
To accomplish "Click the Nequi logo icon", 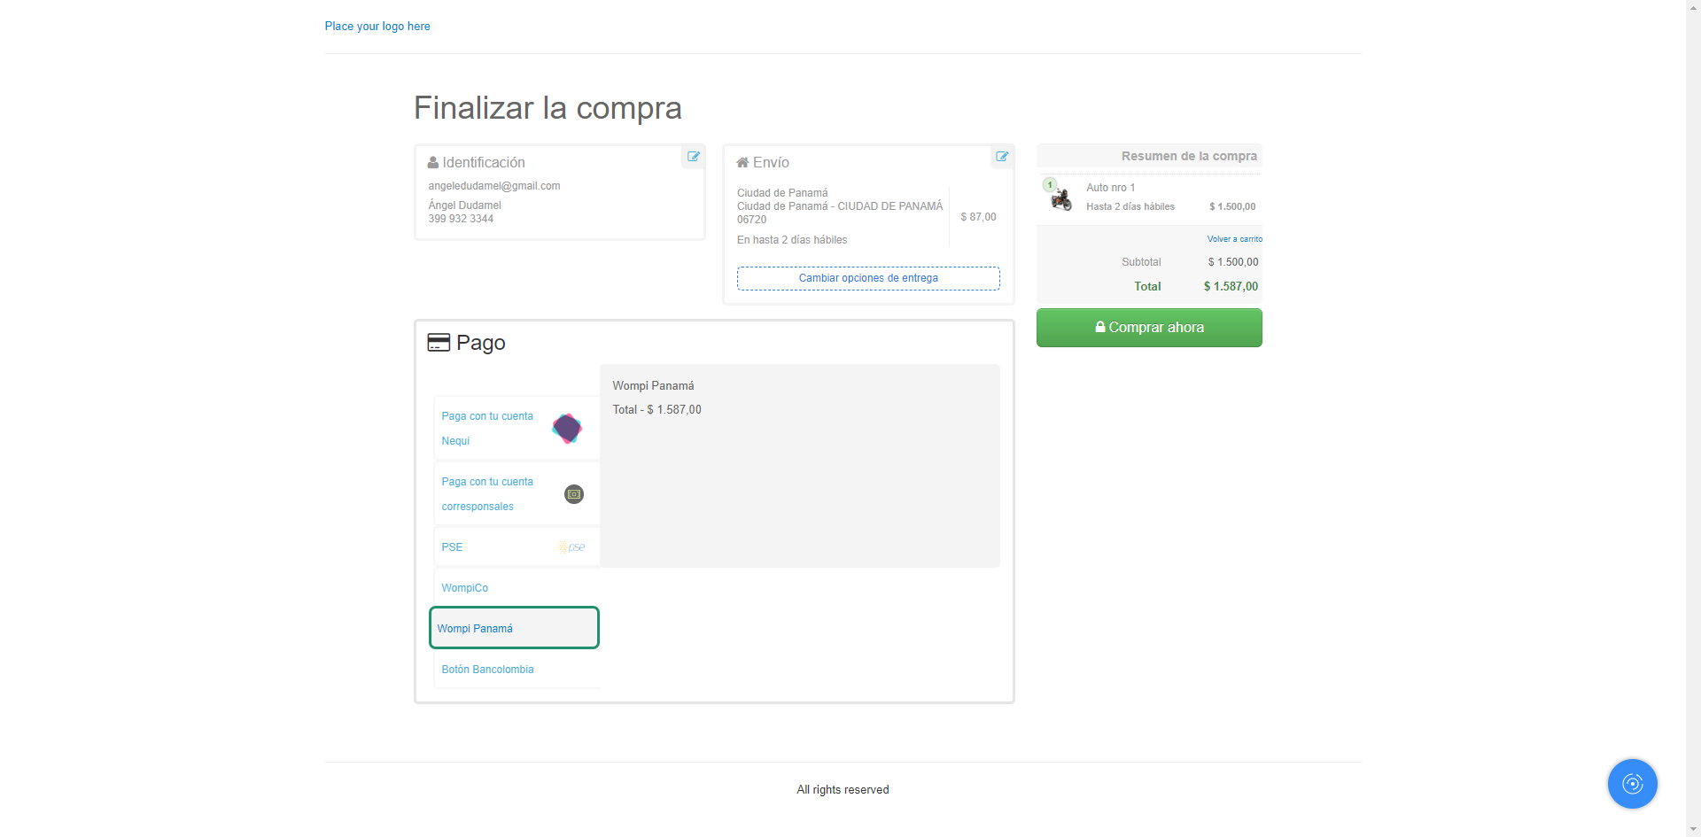I will pyautogui.click(x=567, y=429).
